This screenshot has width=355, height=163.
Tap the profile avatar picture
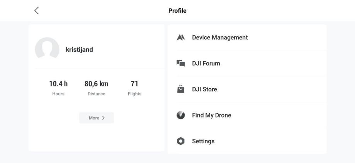tap(47, 50)
